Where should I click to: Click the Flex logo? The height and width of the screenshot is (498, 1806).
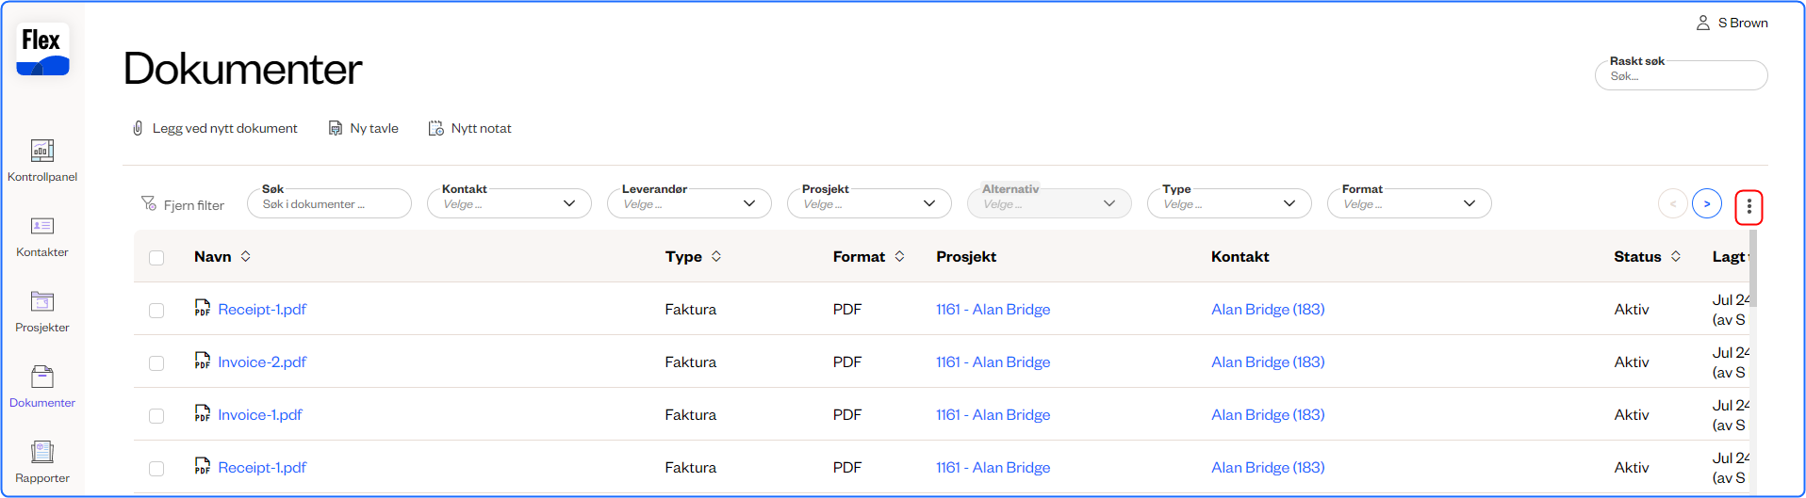pyautogui.click(x=42, y=49)
